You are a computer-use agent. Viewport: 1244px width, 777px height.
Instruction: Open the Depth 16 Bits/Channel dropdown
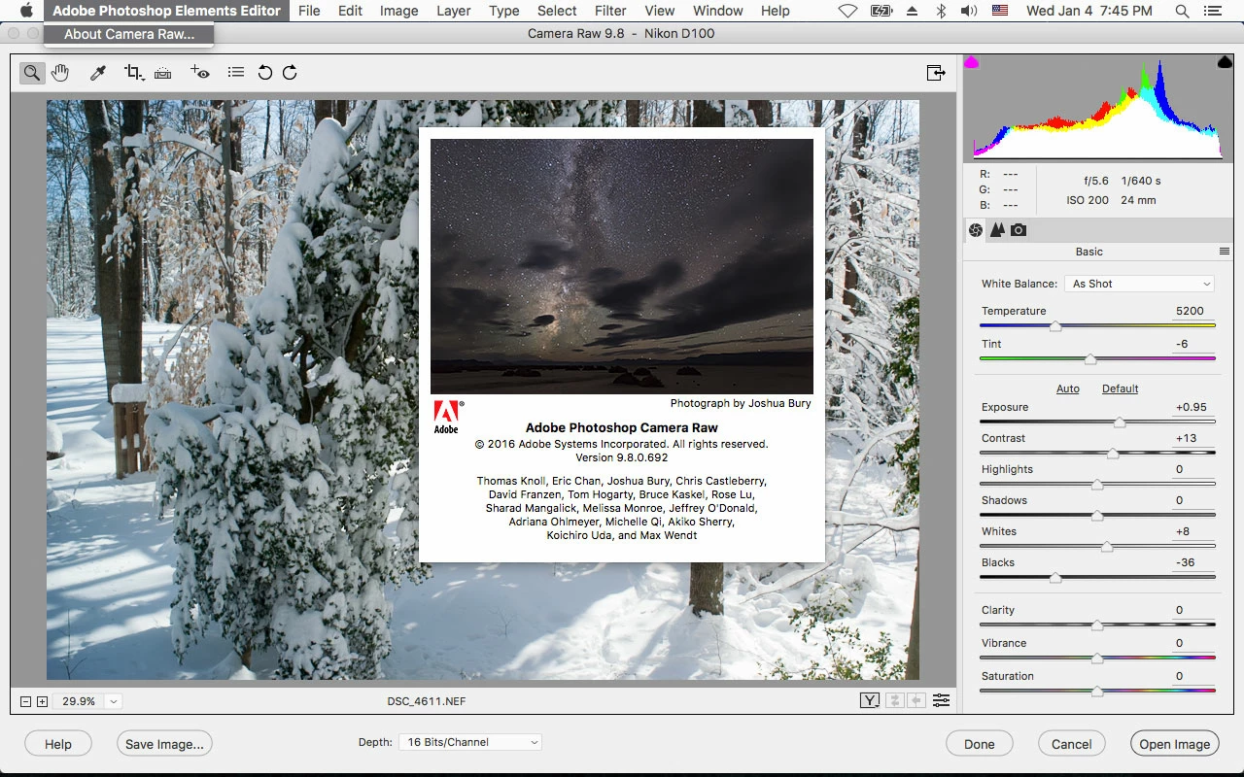[x=469, y=742]
